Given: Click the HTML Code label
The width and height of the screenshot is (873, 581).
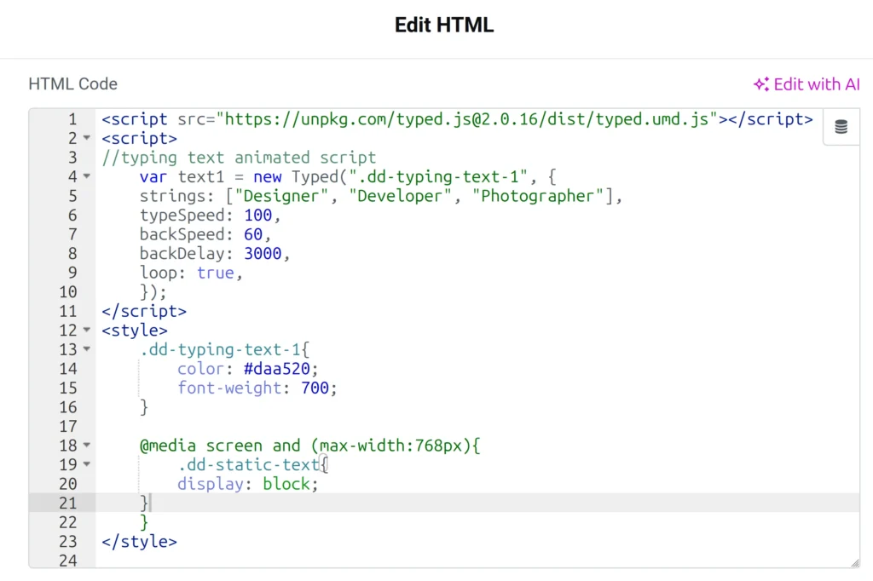Looking at the screenshot, I should [73, 84].
